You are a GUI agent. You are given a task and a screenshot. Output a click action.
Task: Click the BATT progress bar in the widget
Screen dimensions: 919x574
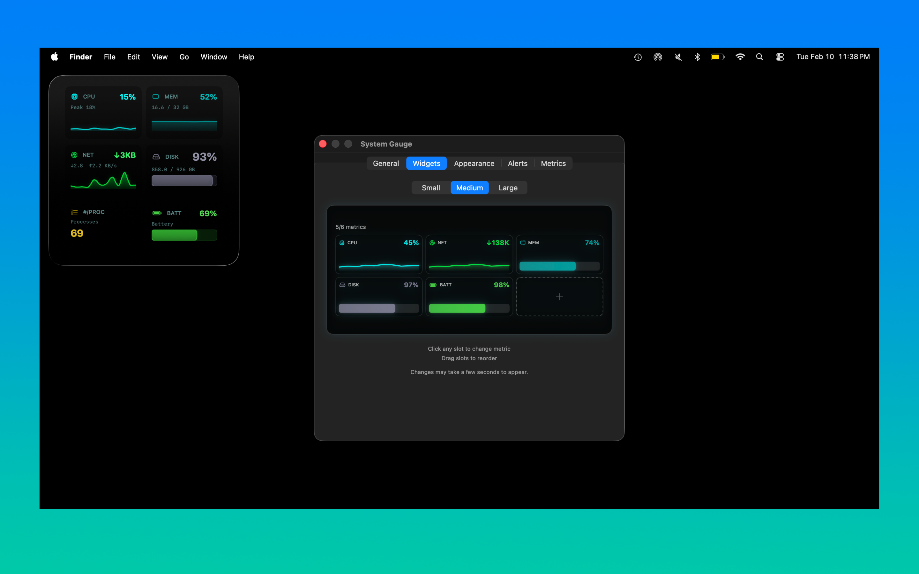pos(184,235)
